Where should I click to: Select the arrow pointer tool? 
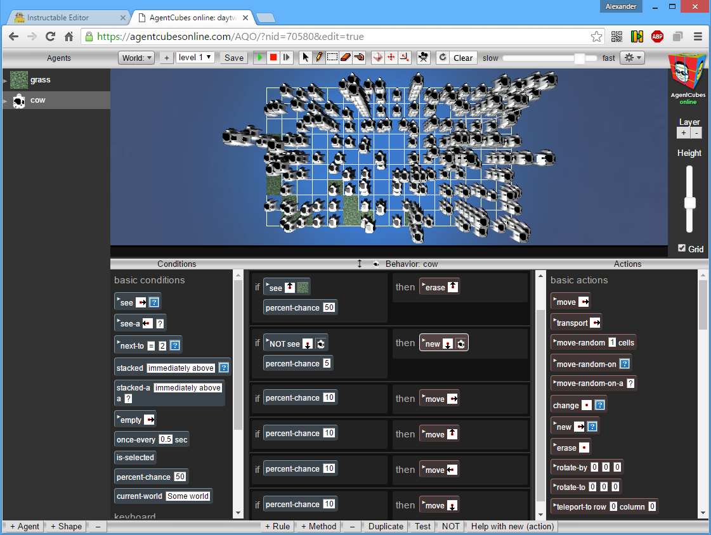coord(305,58)
